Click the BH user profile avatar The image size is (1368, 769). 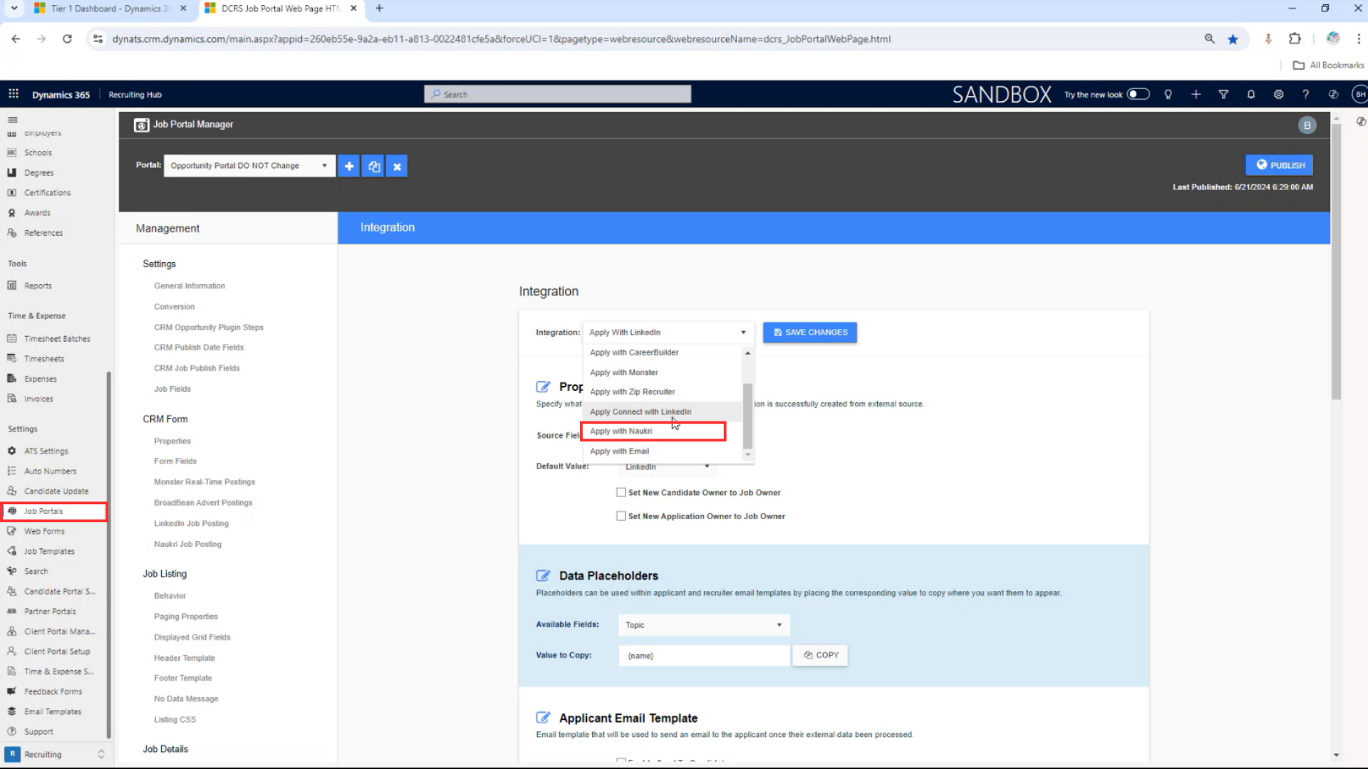[1359, 94]
